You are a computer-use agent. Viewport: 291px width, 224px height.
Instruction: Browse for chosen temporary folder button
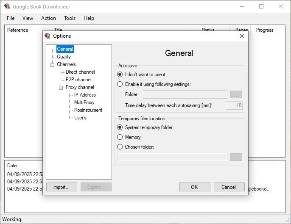coord(236,157)
